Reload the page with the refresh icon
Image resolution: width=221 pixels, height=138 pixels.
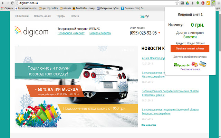click(x=12, y=3)
